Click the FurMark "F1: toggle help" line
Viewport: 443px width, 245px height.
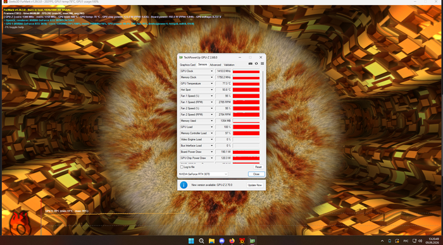click(x=14, y=27)
